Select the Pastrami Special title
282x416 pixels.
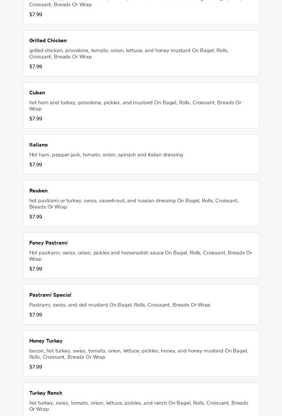click(50, 295)
